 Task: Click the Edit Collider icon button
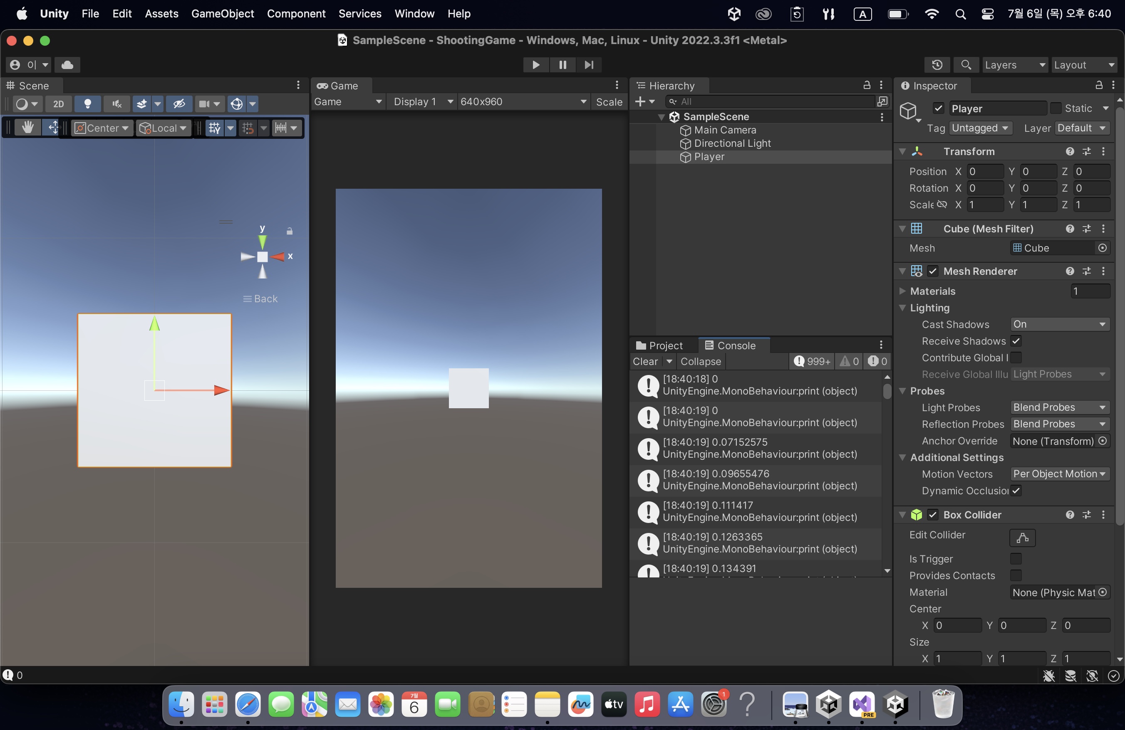tap(1022, 538)
